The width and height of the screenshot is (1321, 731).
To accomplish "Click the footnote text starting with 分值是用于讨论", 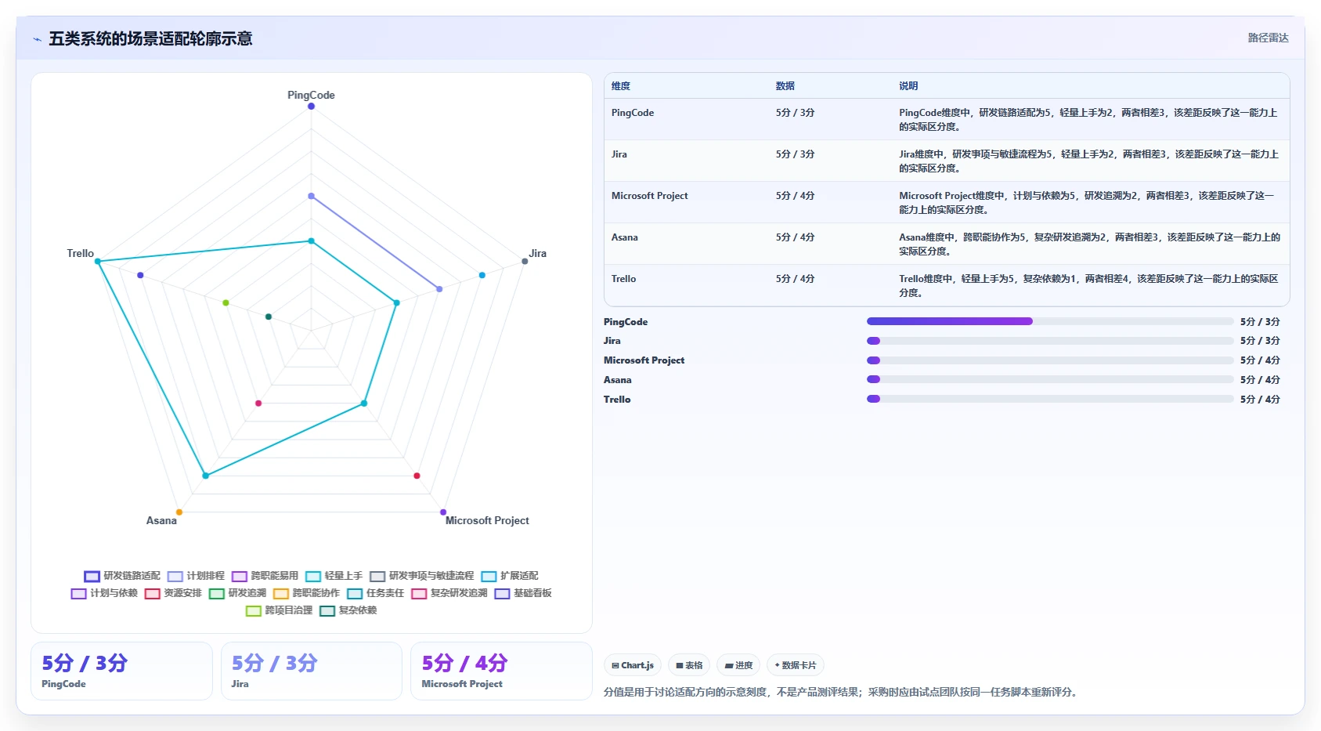I will point(840,692).
